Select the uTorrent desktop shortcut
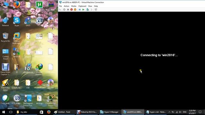Viewport: 205px width, 115px height. coord(39,6)
